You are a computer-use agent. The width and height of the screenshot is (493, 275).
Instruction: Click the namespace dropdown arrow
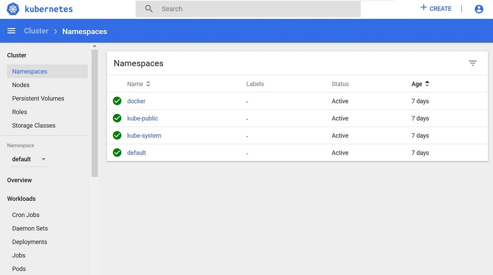coord(44,159)
